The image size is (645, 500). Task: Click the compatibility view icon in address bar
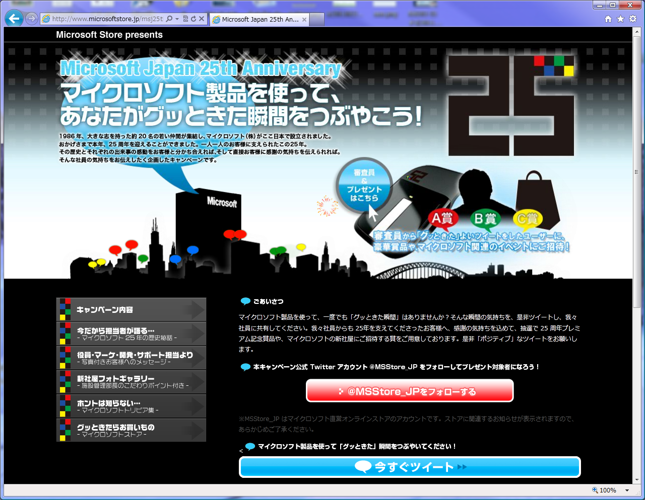point(185,19)
